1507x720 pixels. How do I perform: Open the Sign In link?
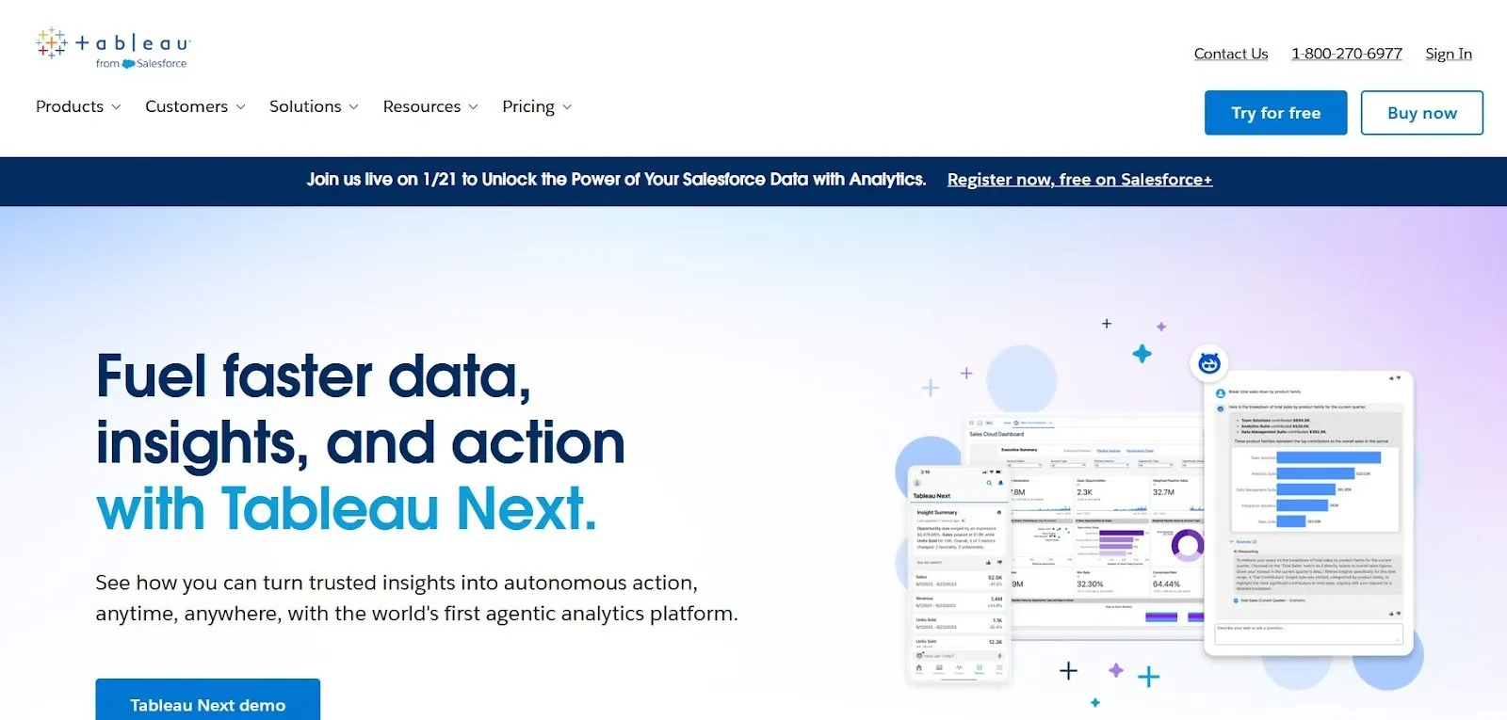[1449, 54]
